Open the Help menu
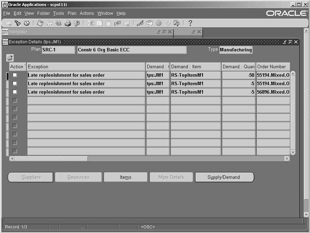 pyautogui.click(x=121, y=13)
